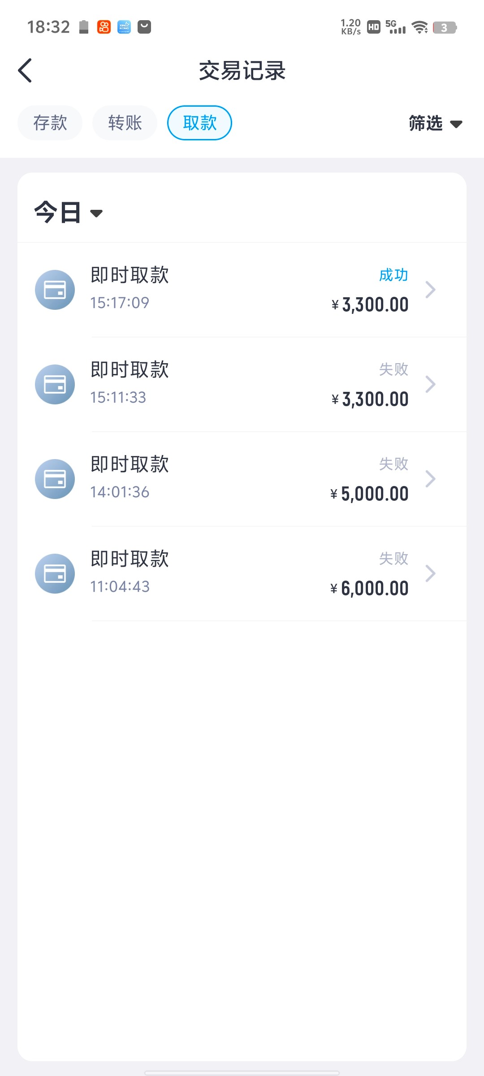The height and width of the screenshot is (1076, 484).
Task: Open details chevron for successful ¥3,300.00 withdrawal
Action: 430,290
